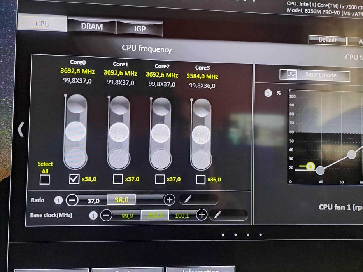Open the DRAM tab
The height and width of the screenshot is (272, 363).
tap(92, 26)
